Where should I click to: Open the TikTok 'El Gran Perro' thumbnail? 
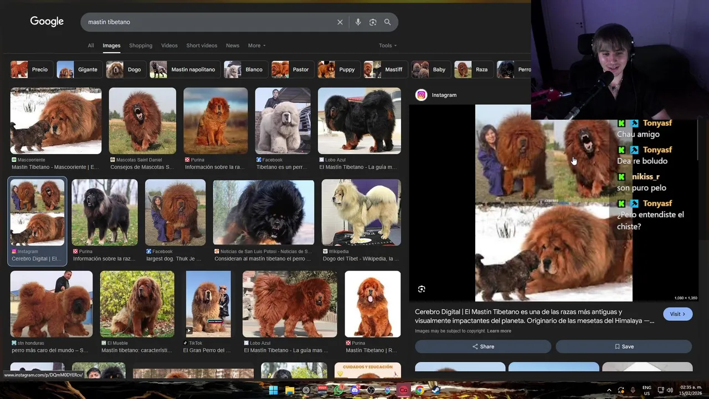coord(208,304)
